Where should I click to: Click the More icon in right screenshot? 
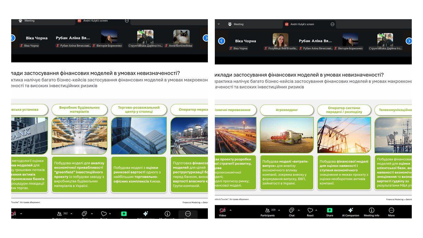point(391,211)
